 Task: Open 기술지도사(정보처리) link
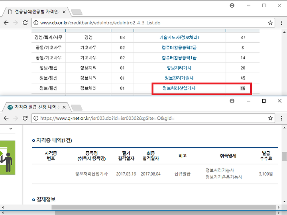179,37
